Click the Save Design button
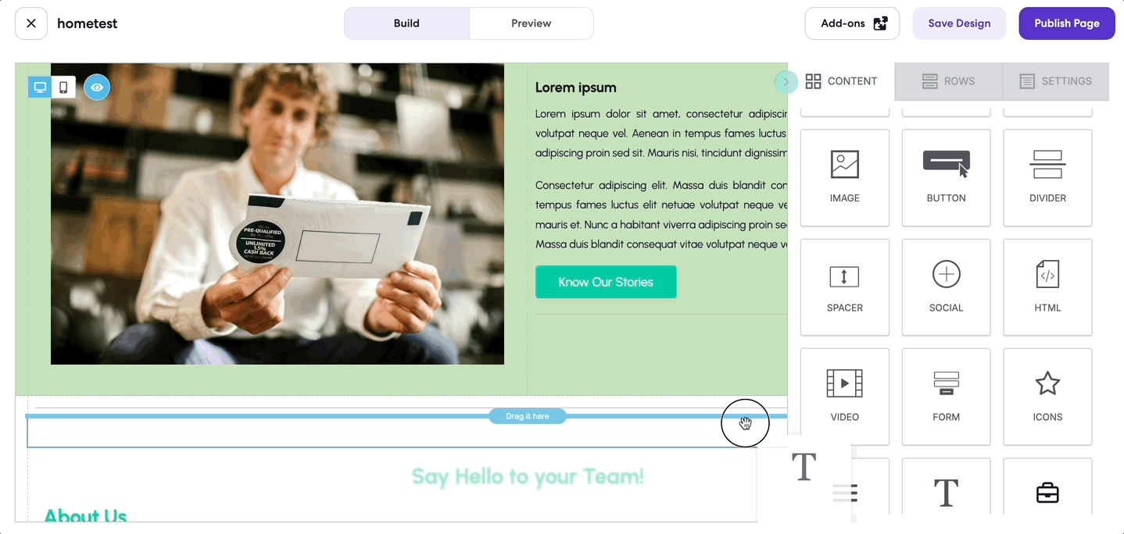This screenshot has height=534, width=1124. point(959,23)
